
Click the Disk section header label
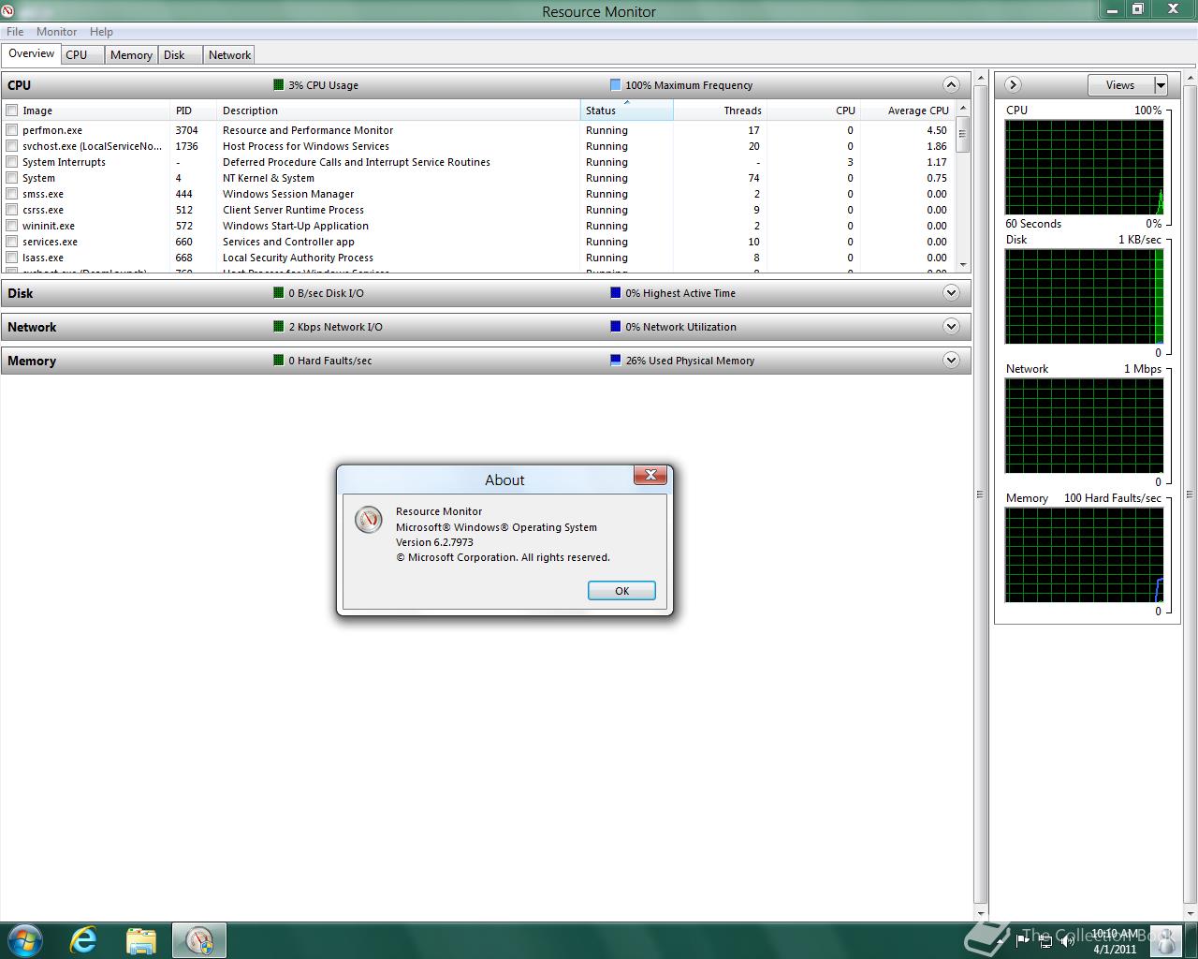tap(20, 293)
